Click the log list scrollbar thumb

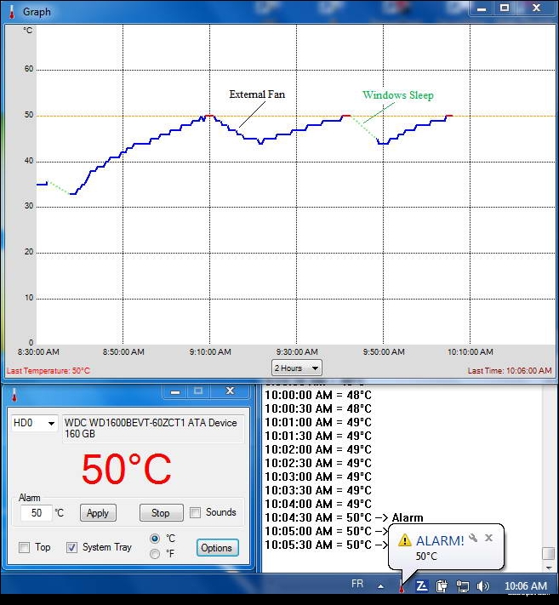point(549,553)
